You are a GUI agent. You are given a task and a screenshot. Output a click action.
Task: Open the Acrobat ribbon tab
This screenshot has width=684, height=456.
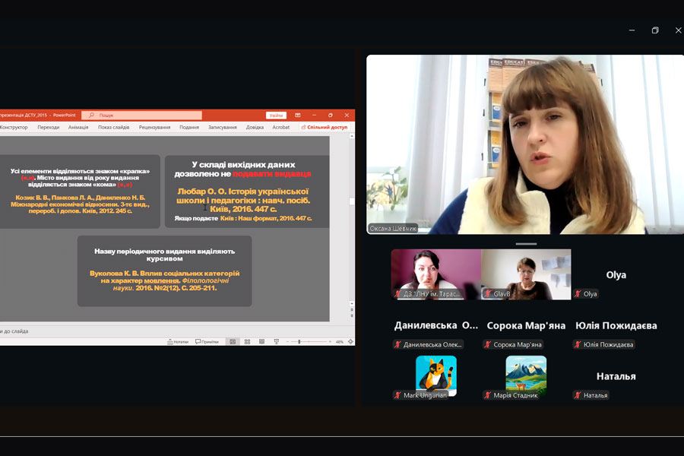point(281,127)
